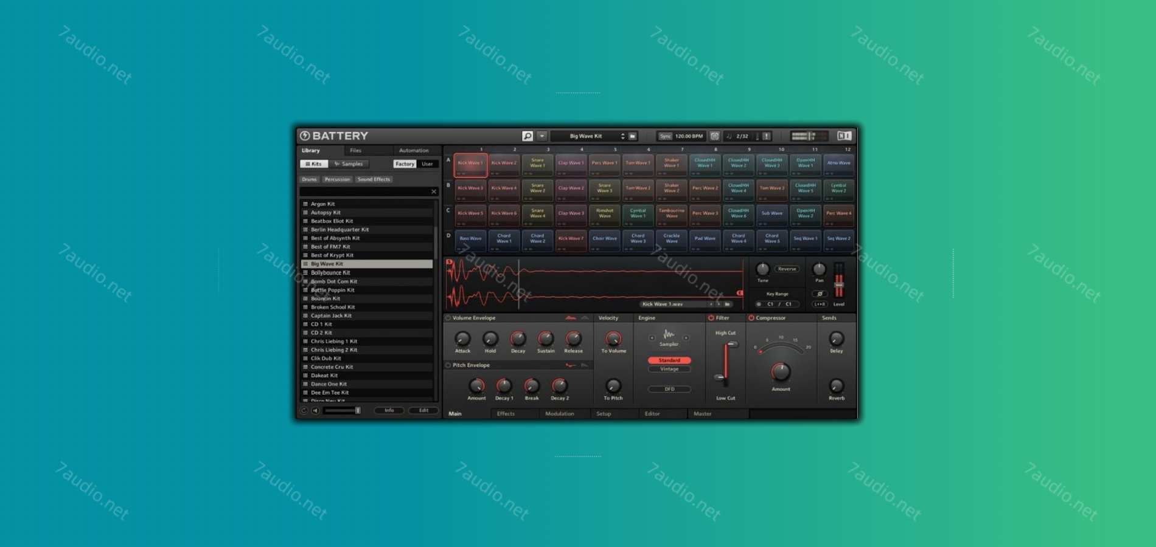Screen dimensions: 1156x547
Task: Click the grid icon beside Argon Kit
Action: 305,204
